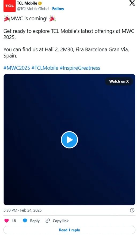Click the gold verified badge
The image size is (137, 235).
point(40,3)
